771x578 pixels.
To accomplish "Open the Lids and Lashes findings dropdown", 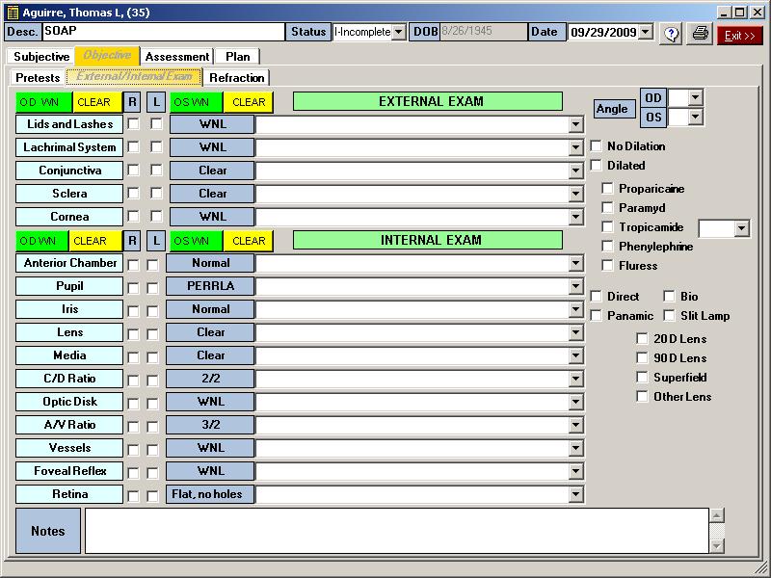I will click(x=575, y=124).
